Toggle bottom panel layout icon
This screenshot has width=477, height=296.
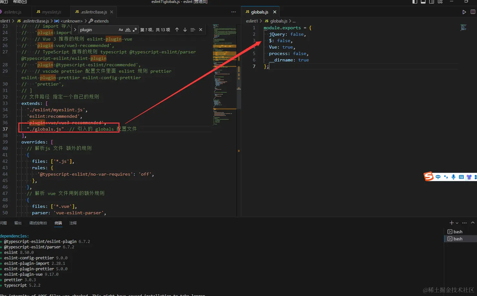423,2
